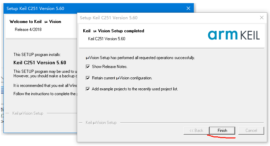The width and height of the screenshot is (270, 146).
Task: Click 'Follow the instructions to complete' line in background window
Action: [x=45, y=94]
